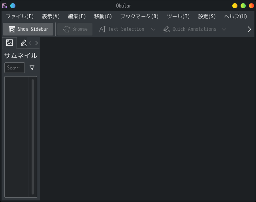
Task: Expand the Quick Annotations dropdown arrow
Action: 224,29
